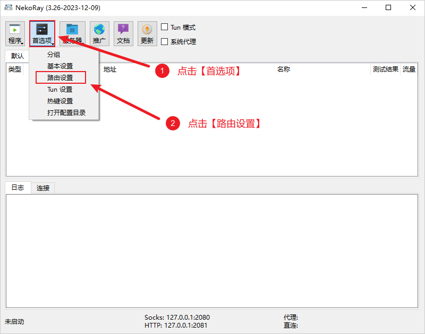Viewport: 425px width, 334px height.
Task: Enable Tun 模式 checkbox
Action: 165,27
